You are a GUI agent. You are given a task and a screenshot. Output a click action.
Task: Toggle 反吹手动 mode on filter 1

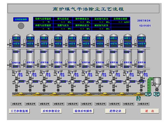coord(16,63)
